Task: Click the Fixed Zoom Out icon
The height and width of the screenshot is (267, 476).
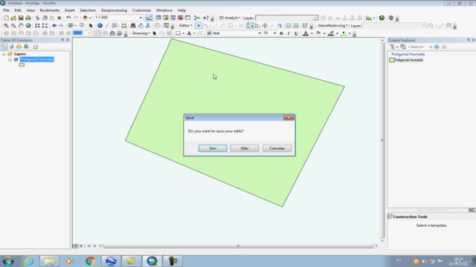Action: (x=45, y=26)
